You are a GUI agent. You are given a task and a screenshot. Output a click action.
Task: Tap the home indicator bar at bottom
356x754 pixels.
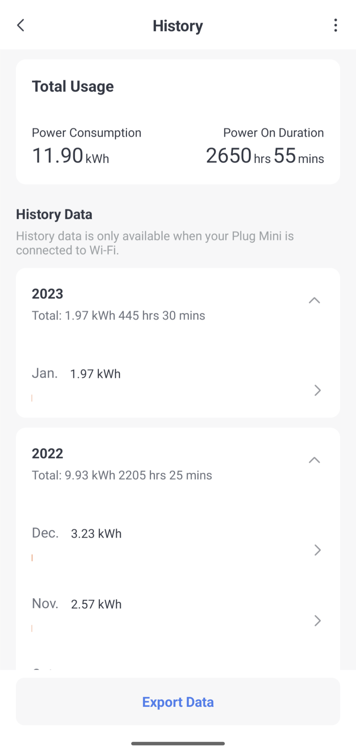pos(178,743)
